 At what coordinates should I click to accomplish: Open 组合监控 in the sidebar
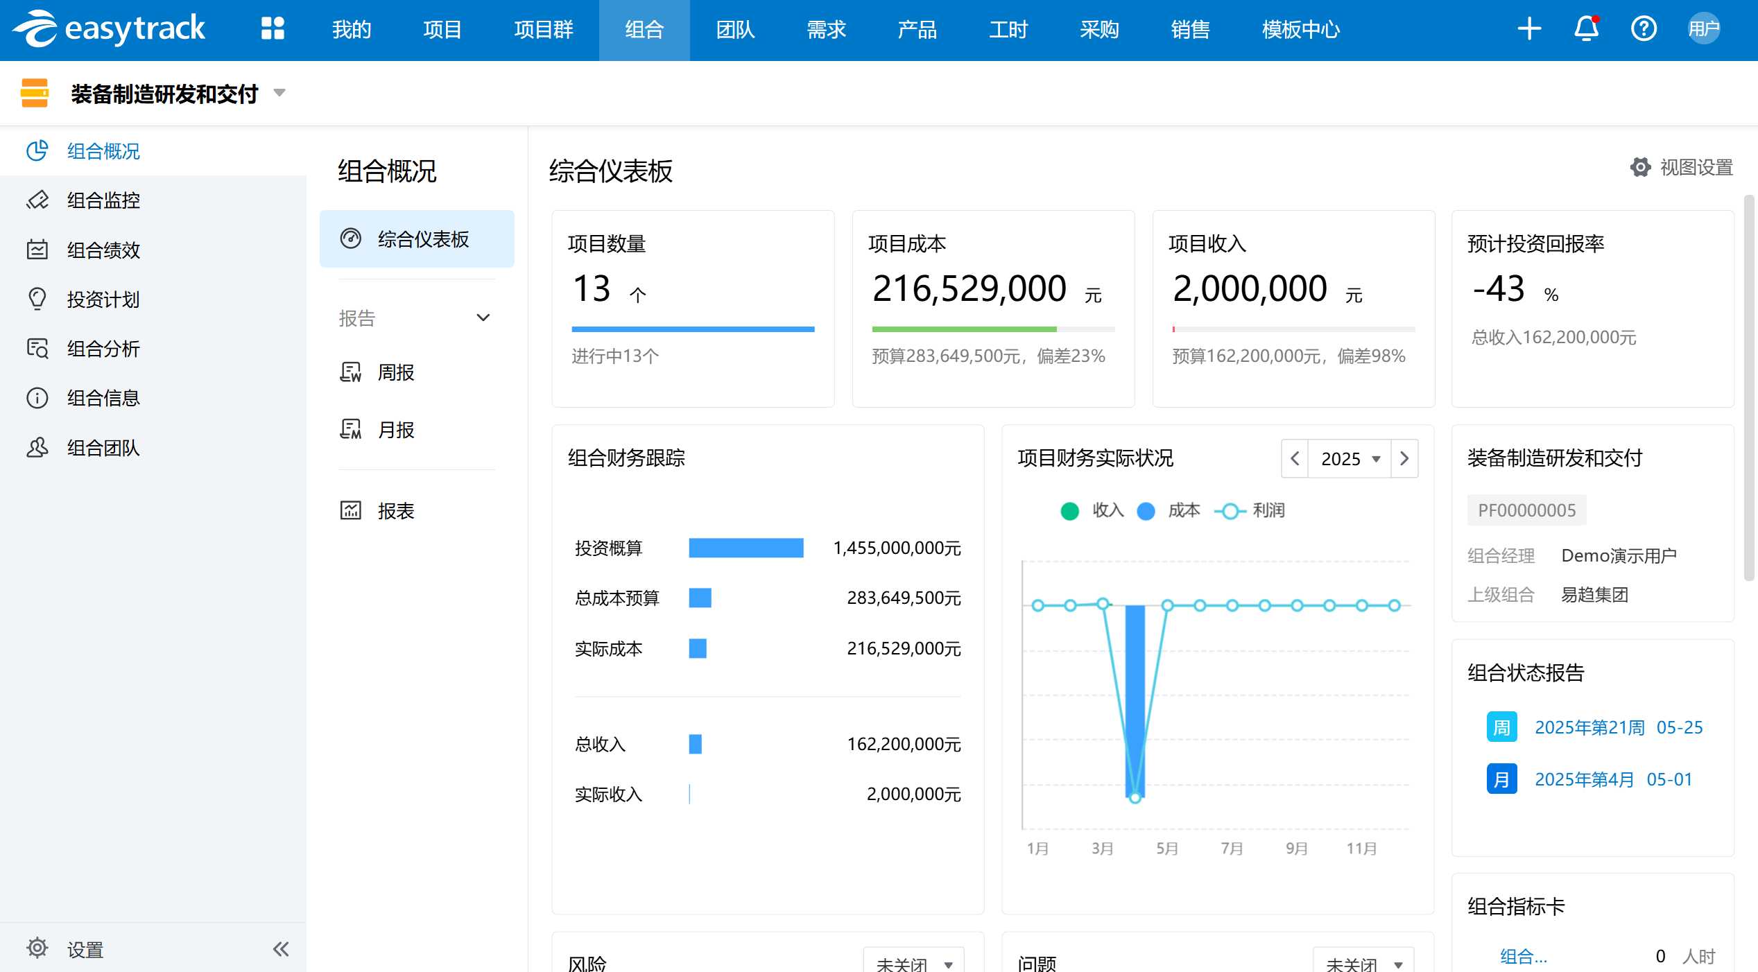click(x=103, y=200)
